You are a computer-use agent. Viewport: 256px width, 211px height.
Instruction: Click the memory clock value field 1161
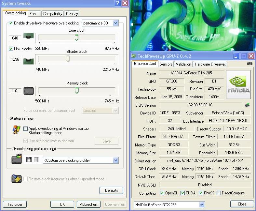click(x=15, y=91)
